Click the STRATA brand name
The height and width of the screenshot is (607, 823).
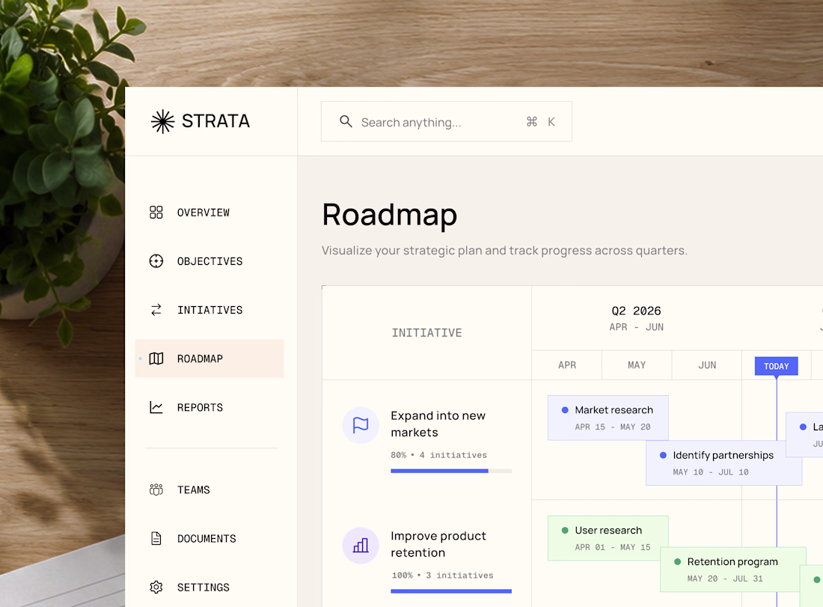[215, 121]
